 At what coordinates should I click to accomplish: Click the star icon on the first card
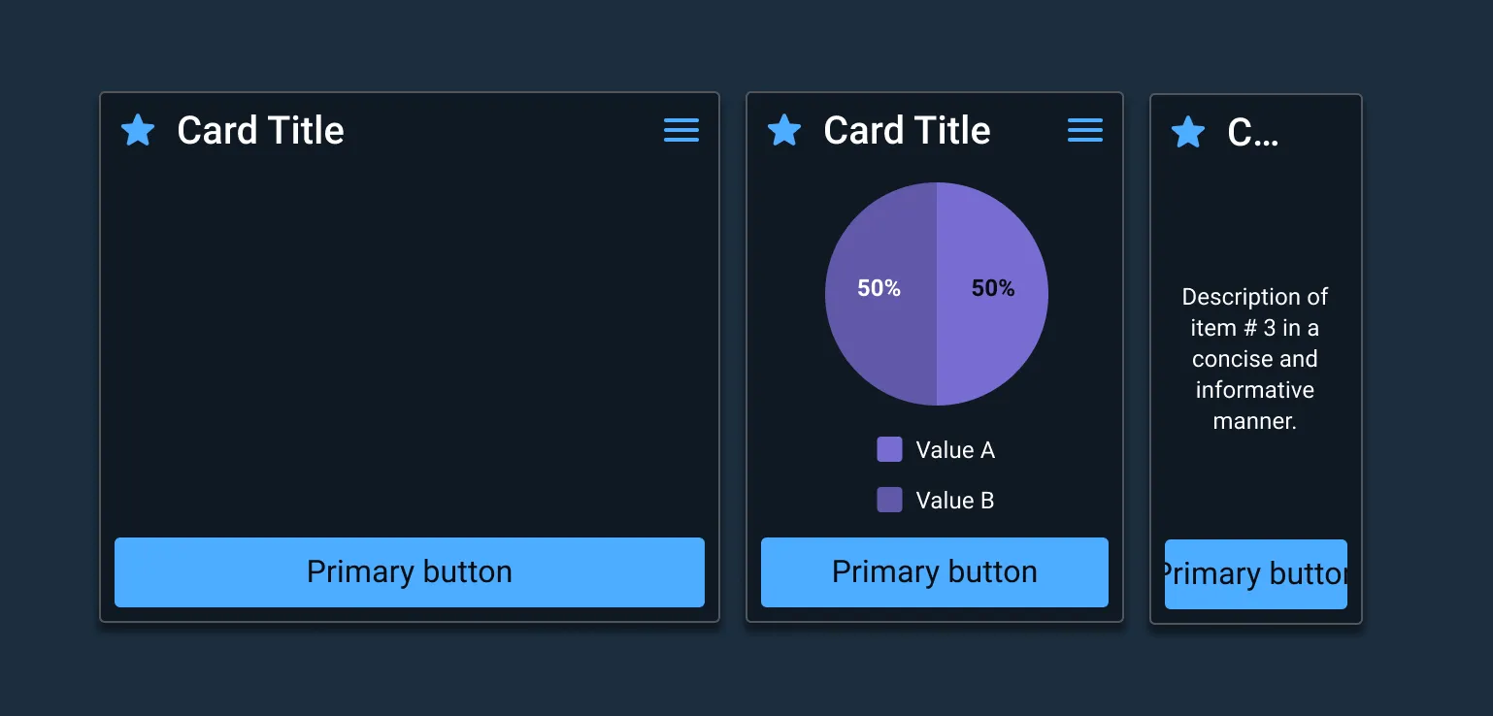coord(137,130)
